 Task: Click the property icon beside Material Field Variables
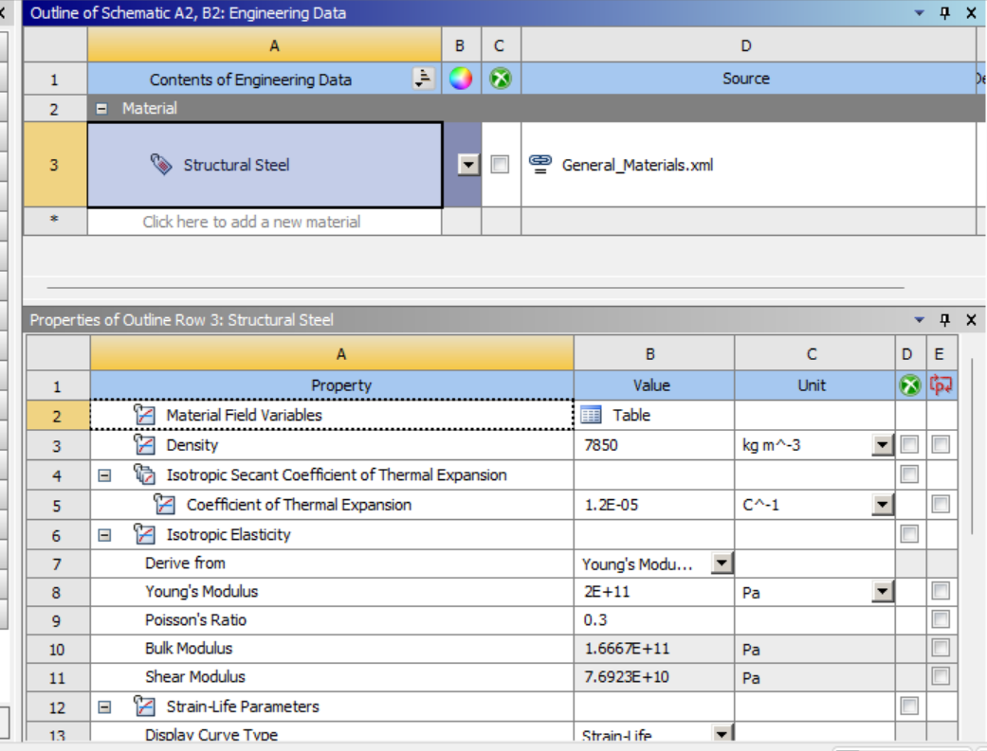pos(144,415)
